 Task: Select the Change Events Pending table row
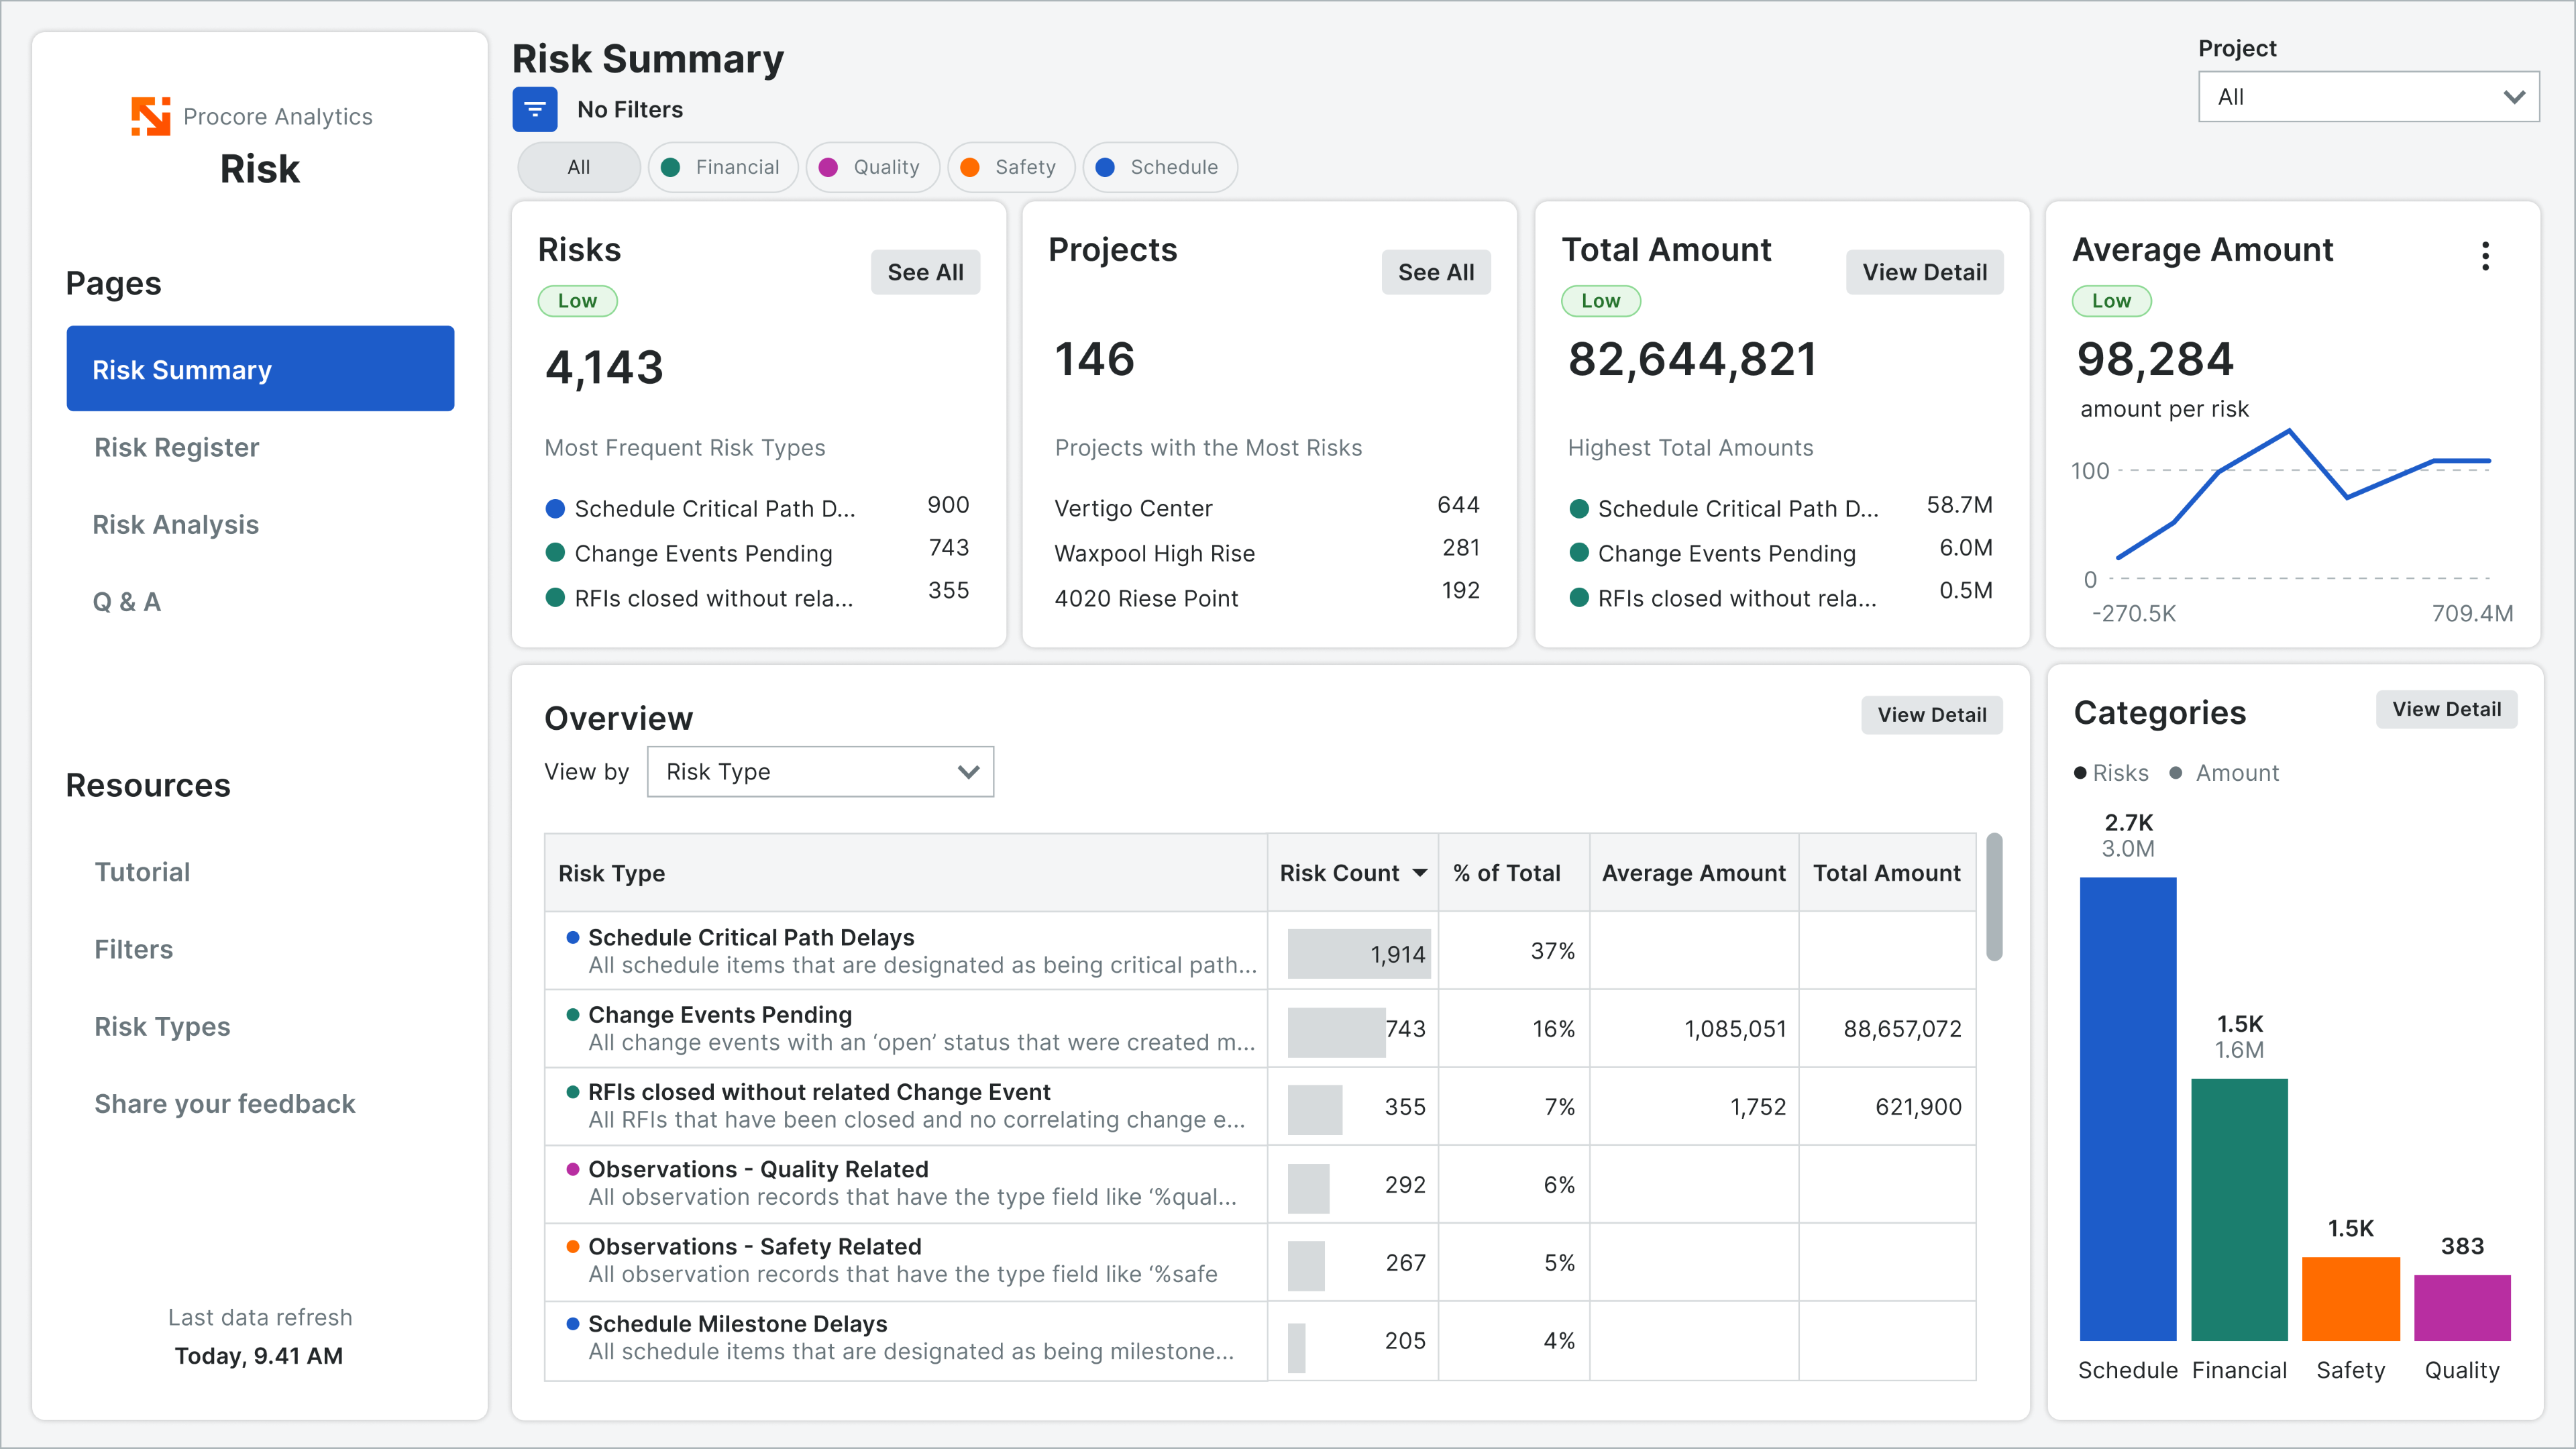tap(1260, 1028)
